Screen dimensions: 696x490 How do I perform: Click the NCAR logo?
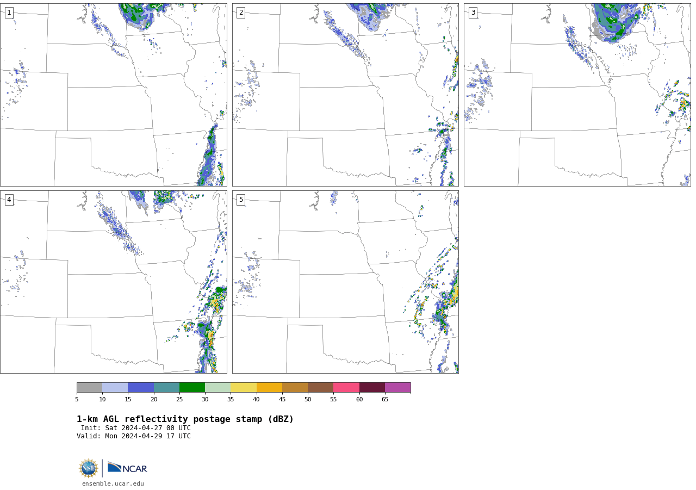(x=127, y=468)
